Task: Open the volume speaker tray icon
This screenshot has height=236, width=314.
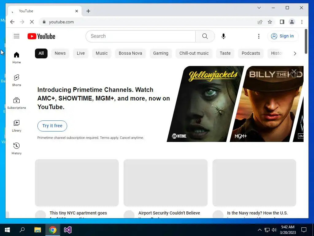Action: pyautogui.click(x=274, y=230)
